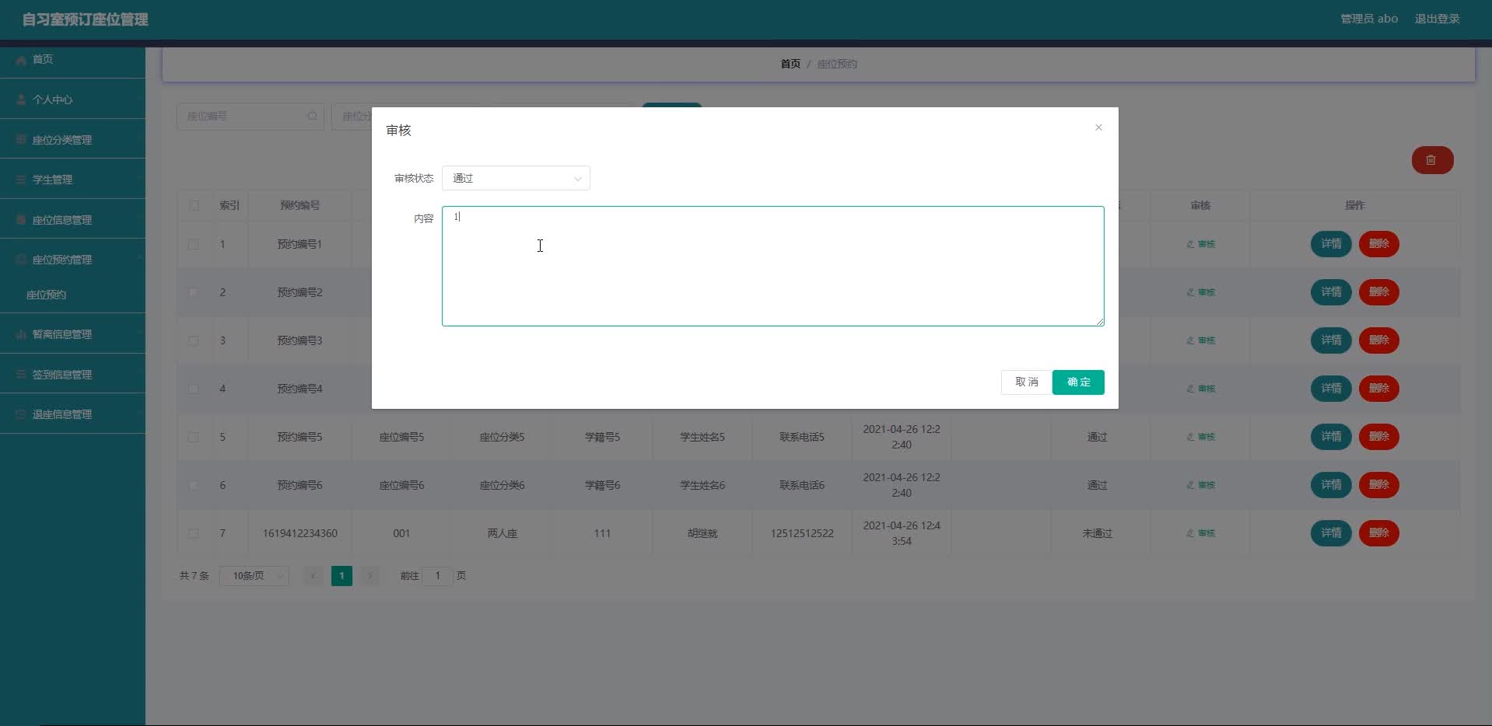Click the 12512512522 phone cell
This screenshot has width=1492, height=726.
[802, 533]
